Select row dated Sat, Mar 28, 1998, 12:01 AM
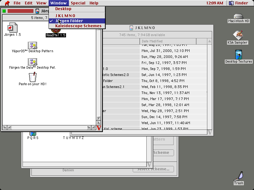The width and height of the screenshot is (254, 190). [x=155, y=105]
